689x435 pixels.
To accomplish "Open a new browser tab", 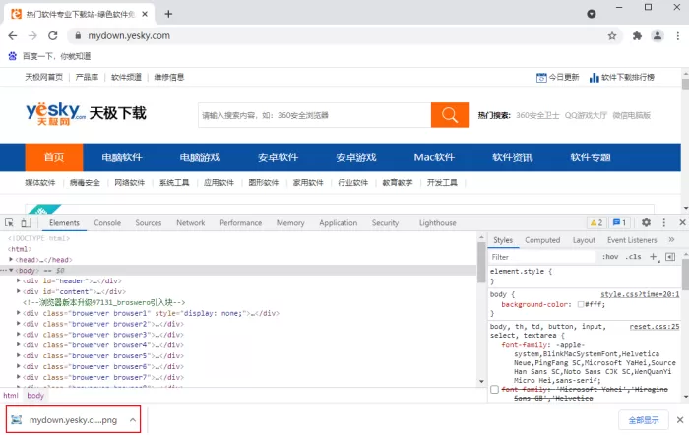I will click(168, 14).
